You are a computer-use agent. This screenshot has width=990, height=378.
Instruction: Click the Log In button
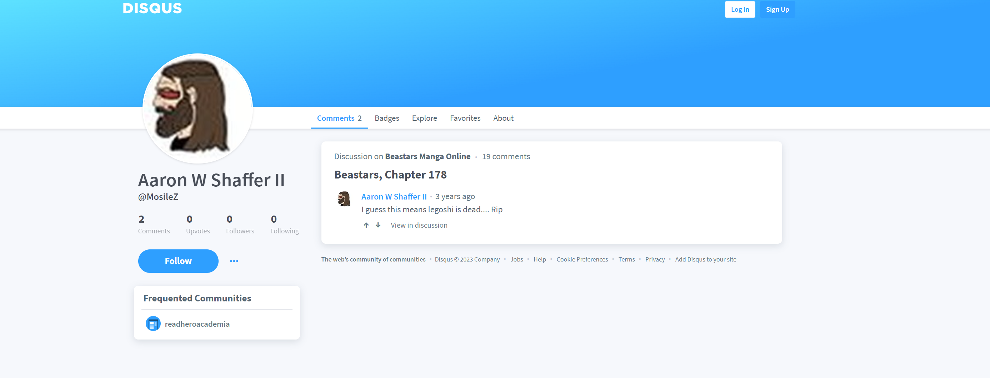(740, 9)
